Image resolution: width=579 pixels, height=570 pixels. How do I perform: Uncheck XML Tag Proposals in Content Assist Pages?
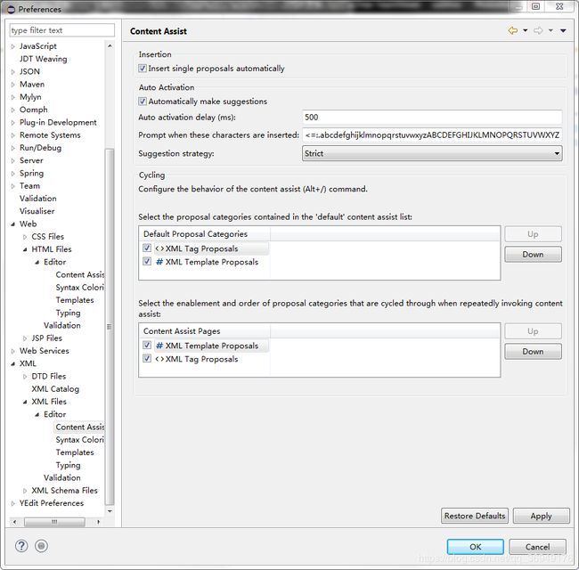click(147, 358)
